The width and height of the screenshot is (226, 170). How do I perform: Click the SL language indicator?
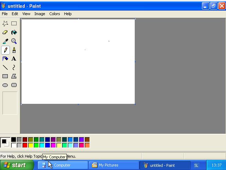[x=196, y=165]
